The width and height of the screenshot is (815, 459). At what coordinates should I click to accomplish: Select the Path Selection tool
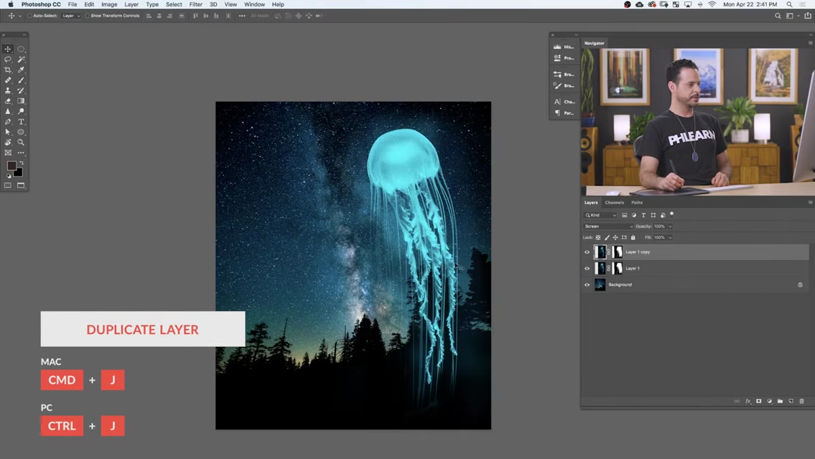pos(8,132)
